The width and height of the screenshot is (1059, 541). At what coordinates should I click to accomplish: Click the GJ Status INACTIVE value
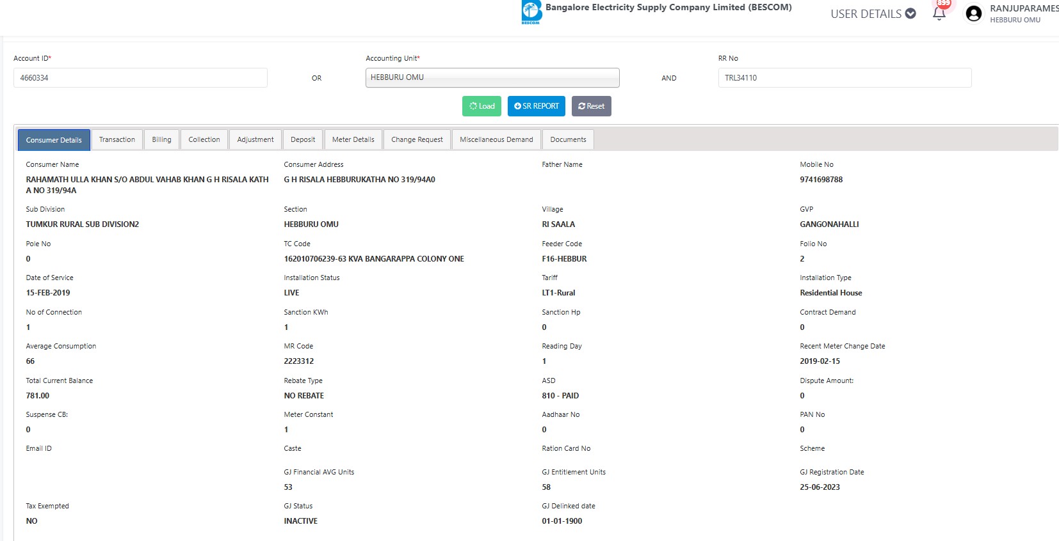coord(301,521)
